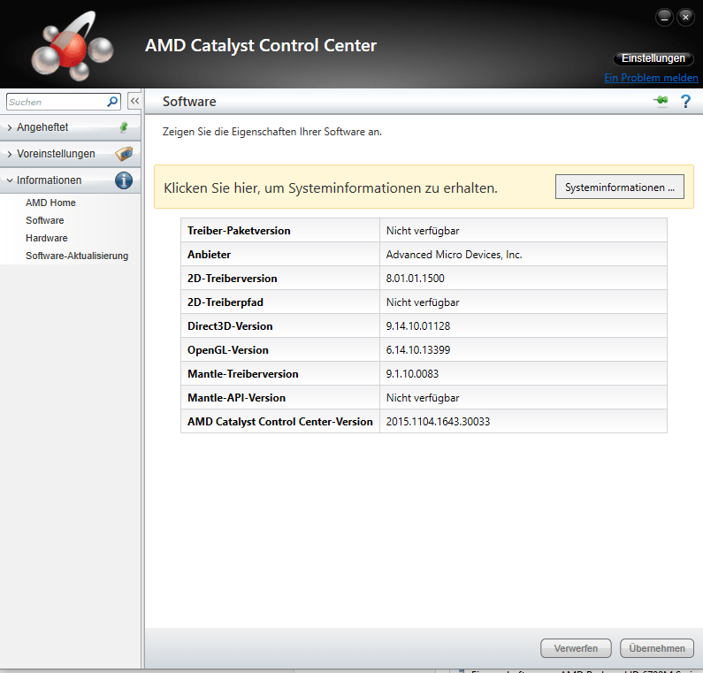
Task: Open Software-Aktualisierung page
Action: [x=77, y=256]
